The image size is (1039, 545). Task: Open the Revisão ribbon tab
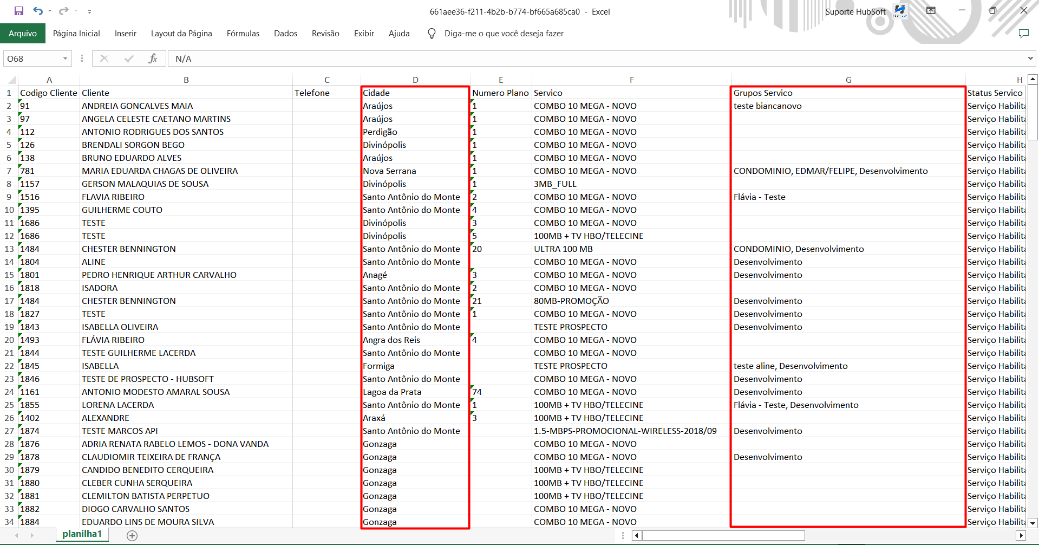point(325,34)
